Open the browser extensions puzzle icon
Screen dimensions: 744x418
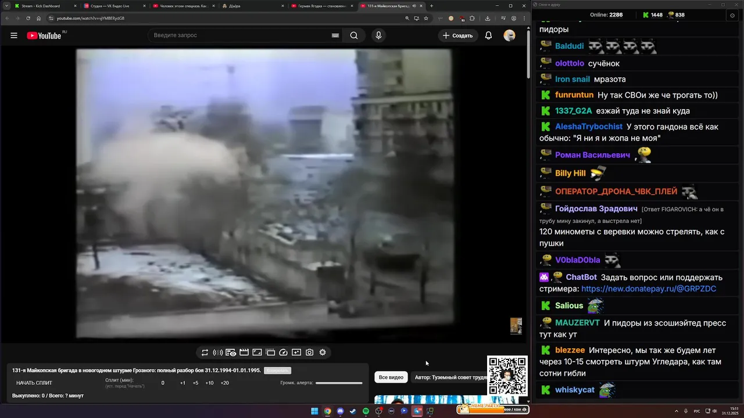tap(473, 18)
